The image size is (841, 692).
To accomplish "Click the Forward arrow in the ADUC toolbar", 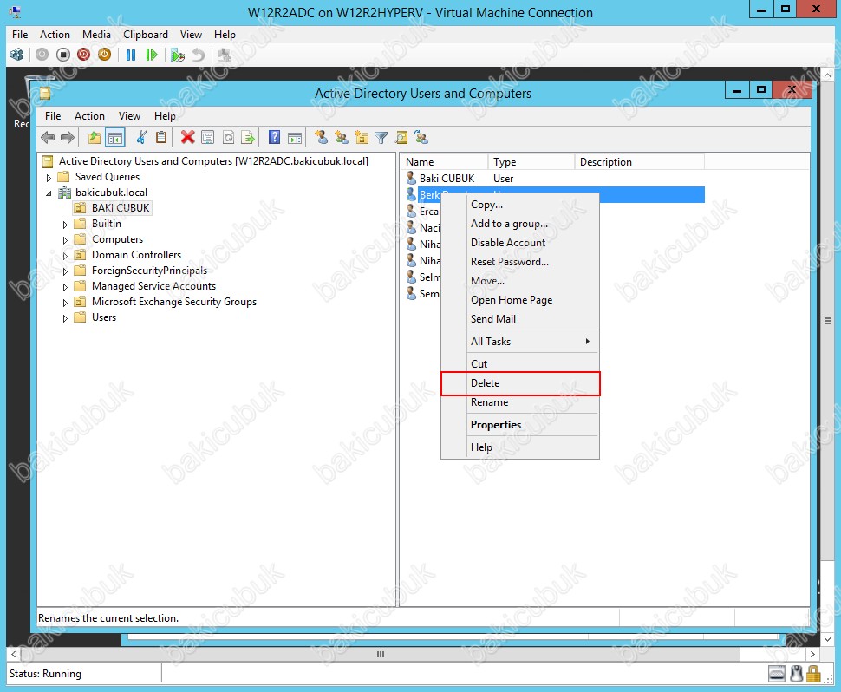I will [x=67, y=138].
